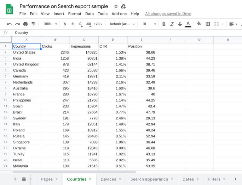Select the paint format tool
The width and height of the screenshot is (242, 185).
pos(33,24)
